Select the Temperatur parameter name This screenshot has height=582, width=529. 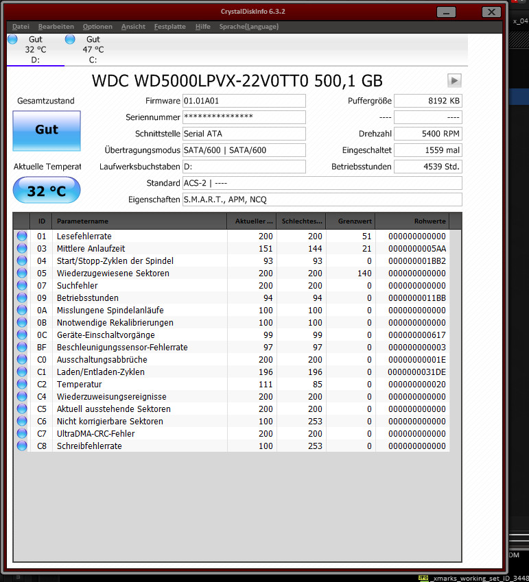pos(79,384)
